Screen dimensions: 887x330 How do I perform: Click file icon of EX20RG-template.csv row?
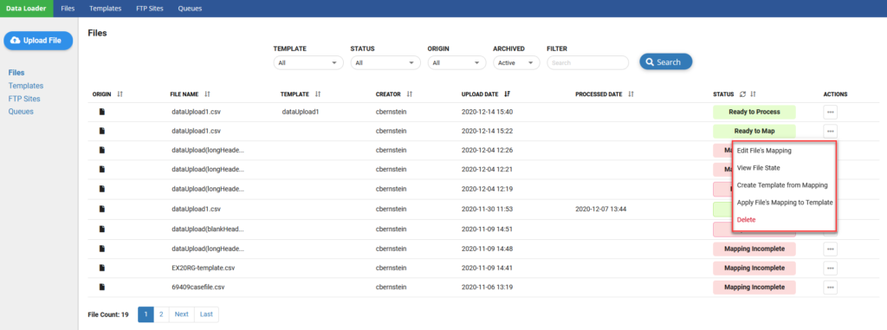tap(102, 268)
